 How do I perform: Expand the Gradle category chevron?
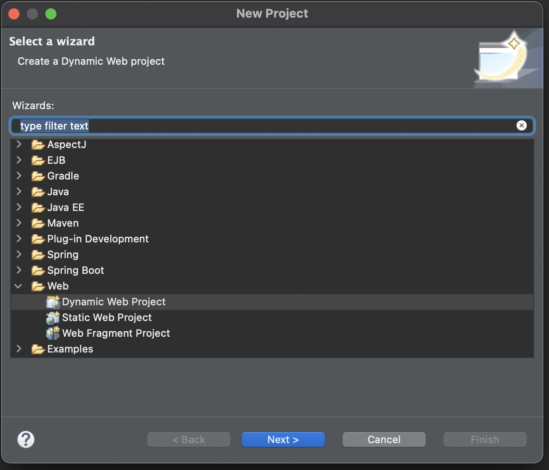click(19, 176)
